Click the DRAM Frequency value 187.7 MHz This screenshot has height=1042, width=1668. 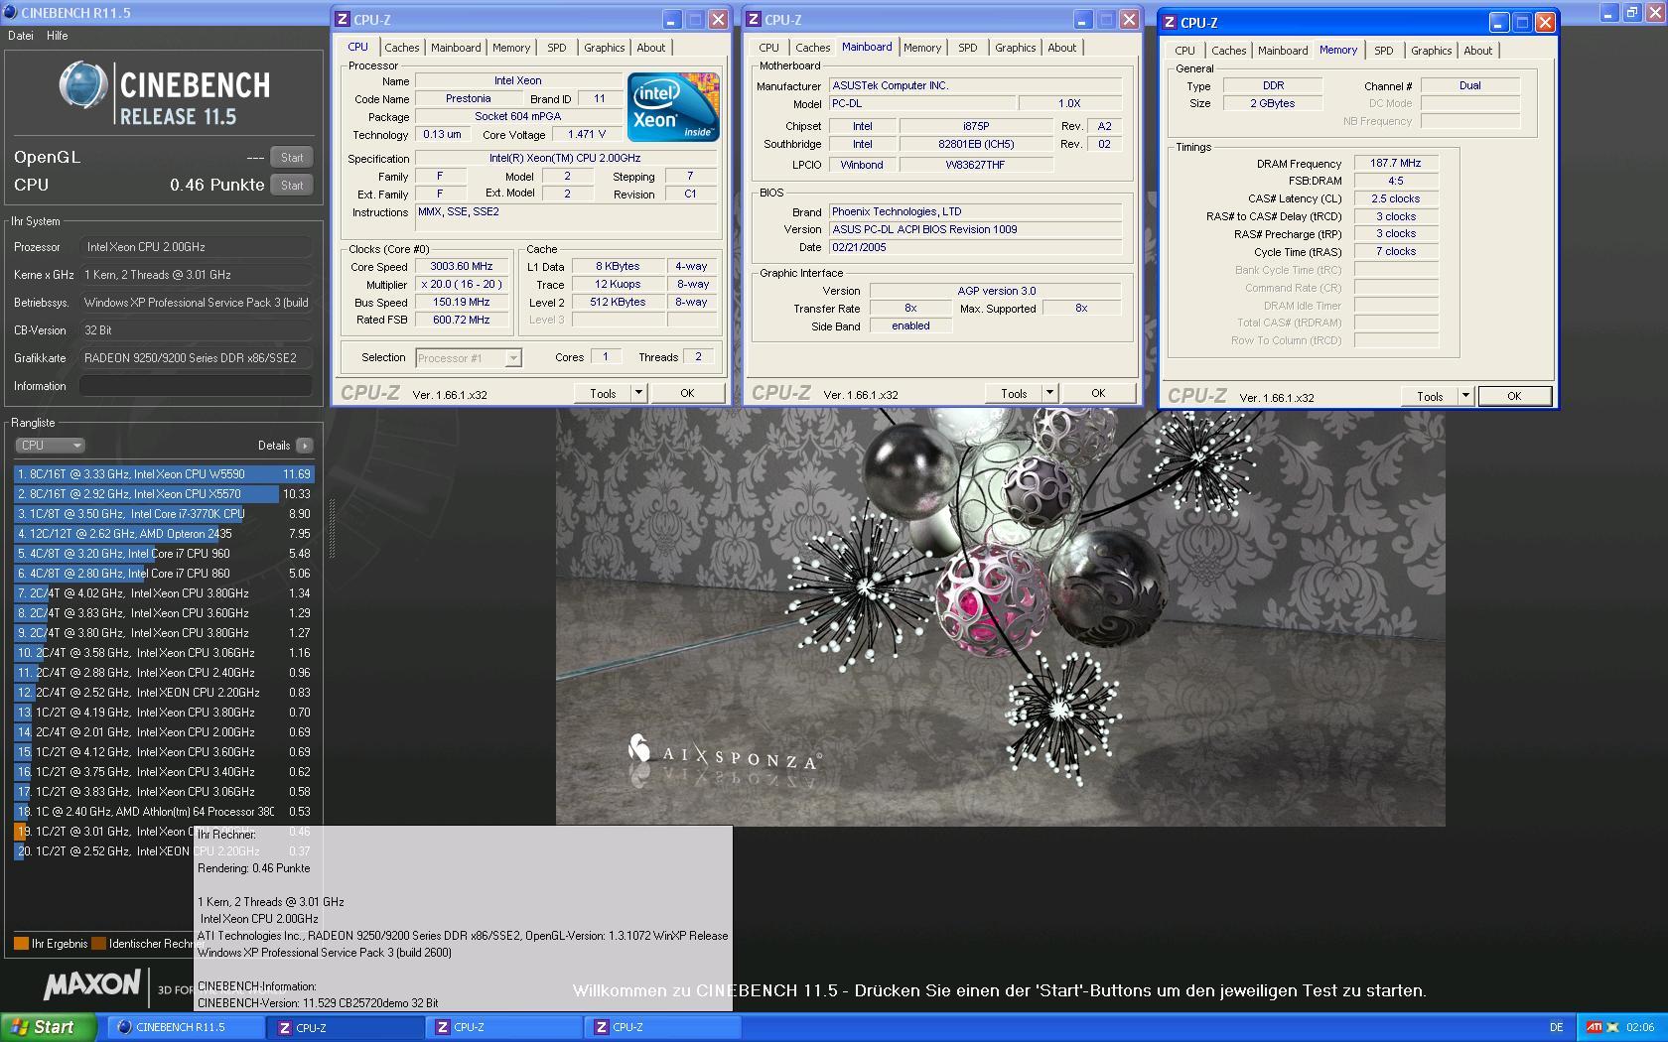click(x=1395, y=163)
